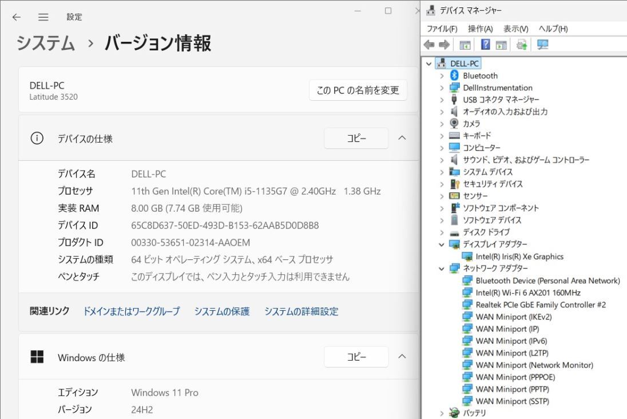Open the 表示(V) menu

515,29
